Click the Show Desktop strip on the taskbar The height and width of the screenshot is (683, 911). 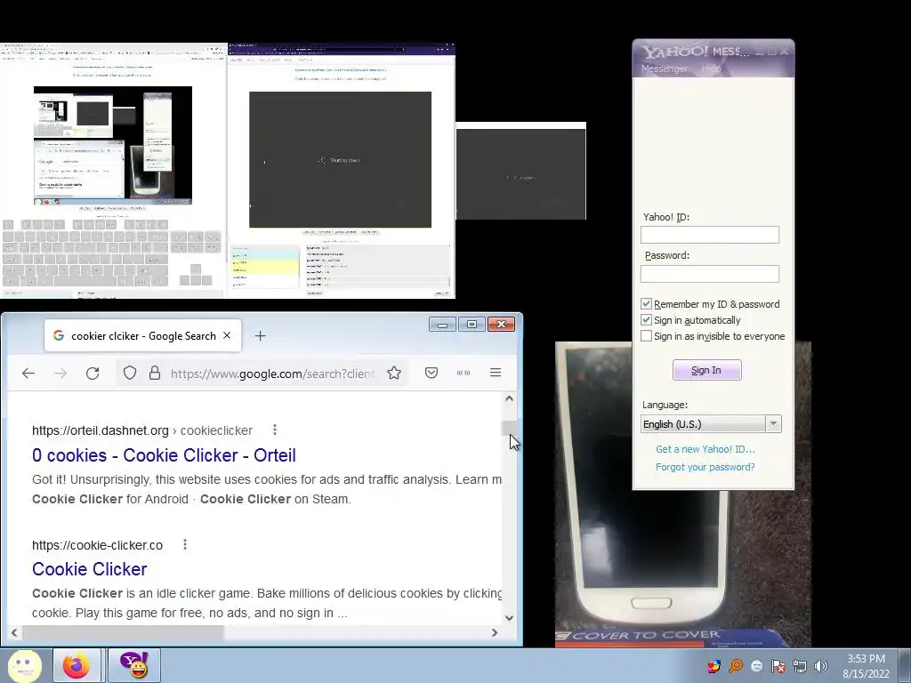[x=906, y=665]
